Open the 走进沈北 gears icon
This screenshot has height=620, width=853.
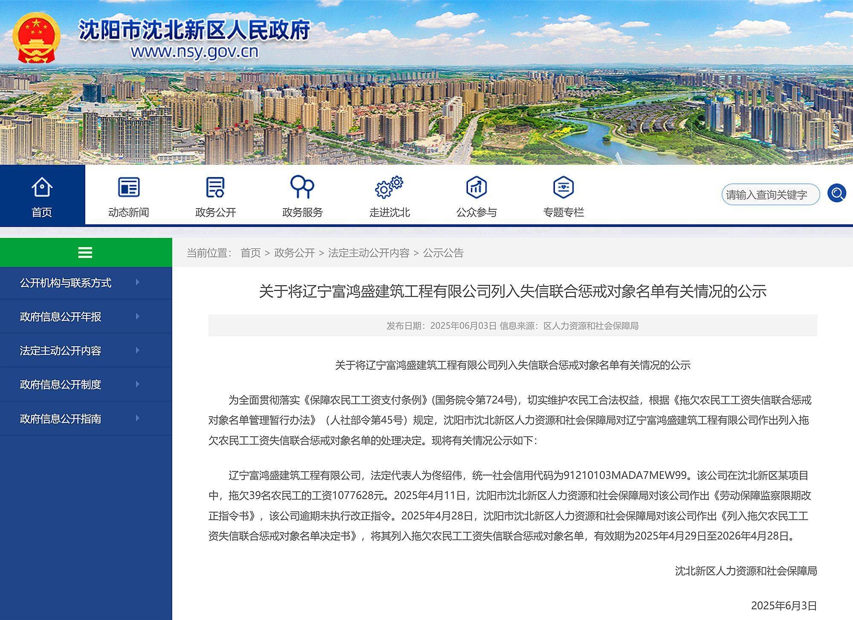click(x=389, y=187)
